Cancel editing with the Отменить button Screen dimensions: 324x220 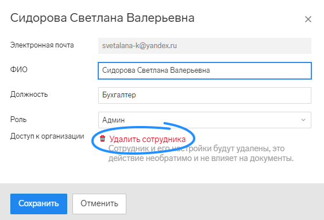[x=99, y=204]
